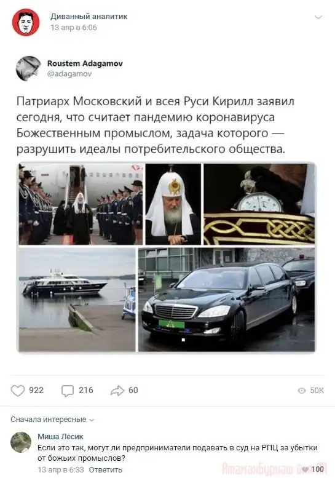Open the yacht photo
This screenshot has height=478, width=335.
[77, 300]
